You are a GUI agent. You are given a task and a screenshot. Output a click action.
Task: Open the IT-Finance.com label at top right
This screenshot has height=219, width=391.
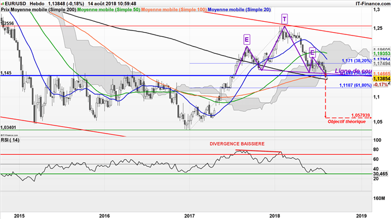pos(373,4)
